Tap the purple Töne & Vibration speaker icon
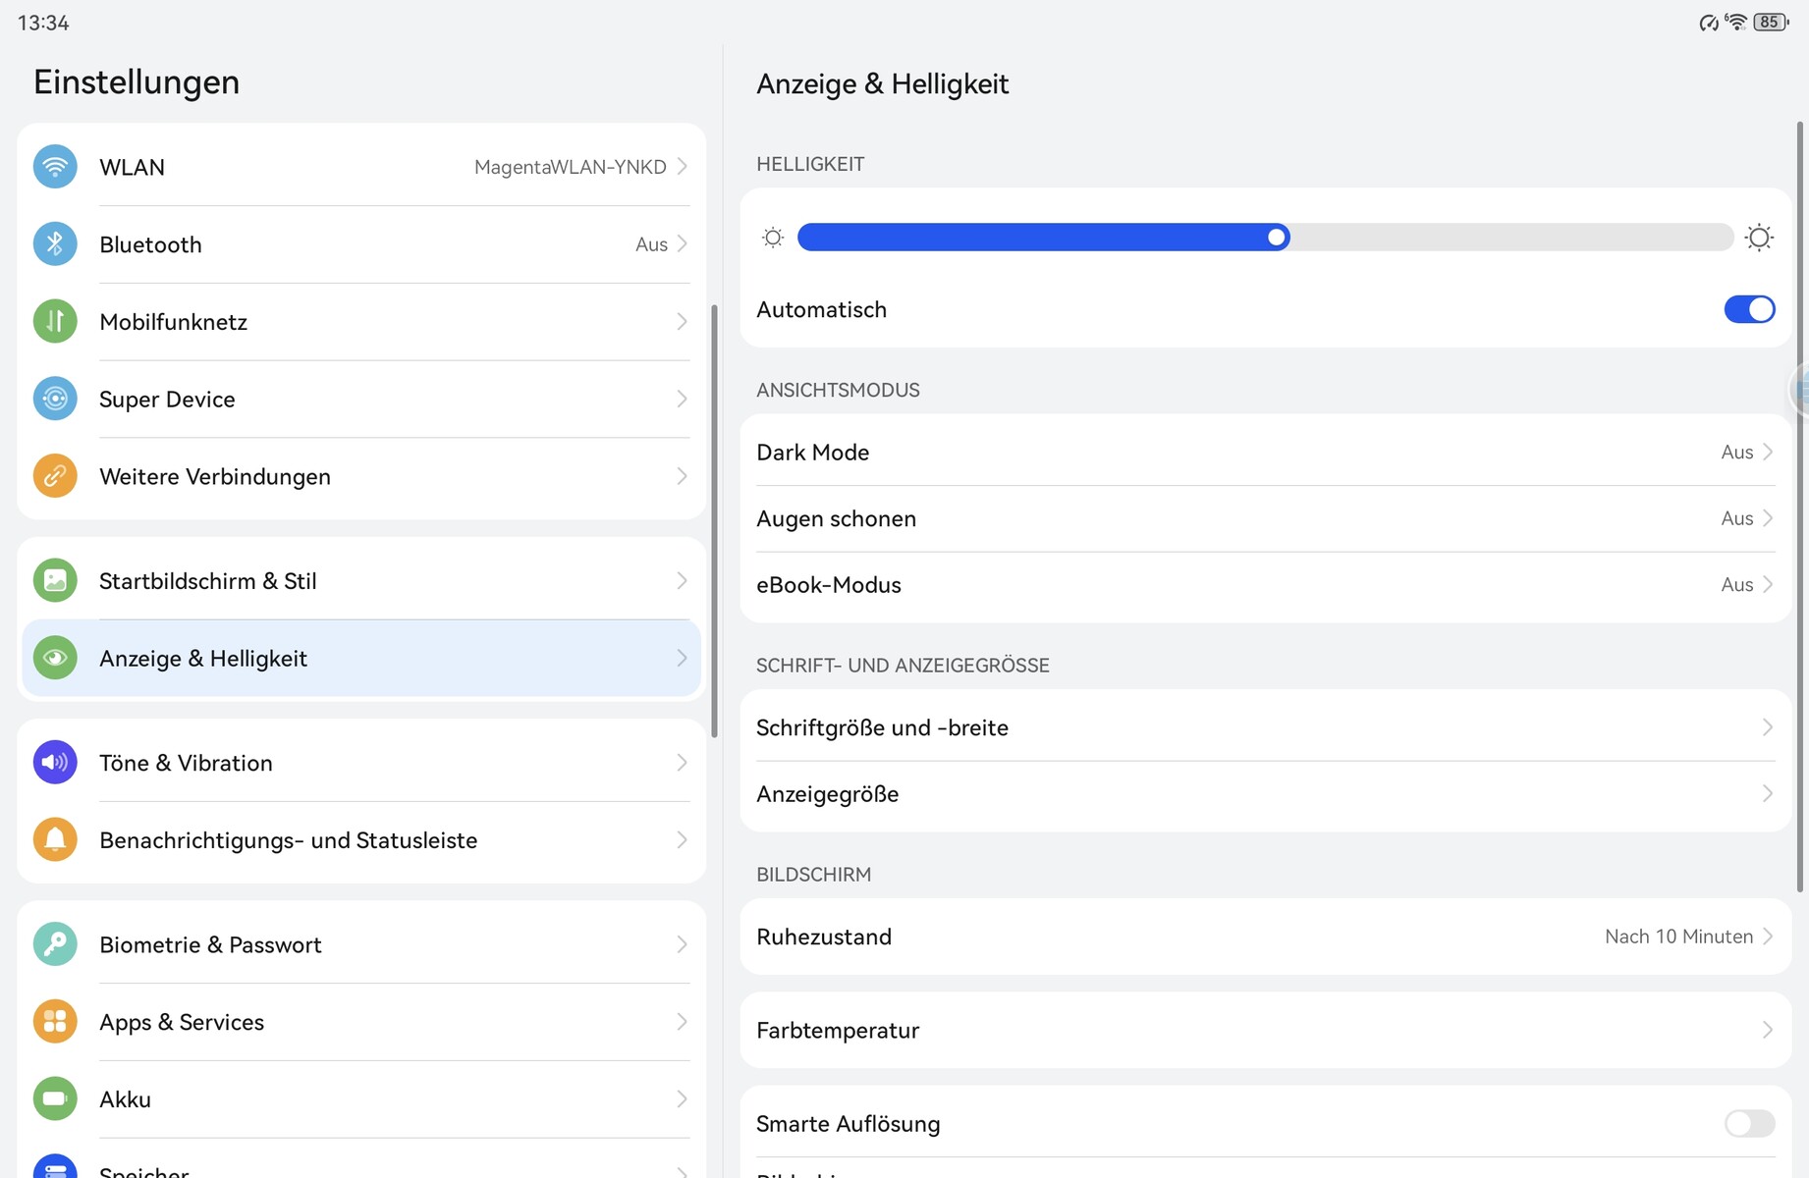 tap(55, 763)
